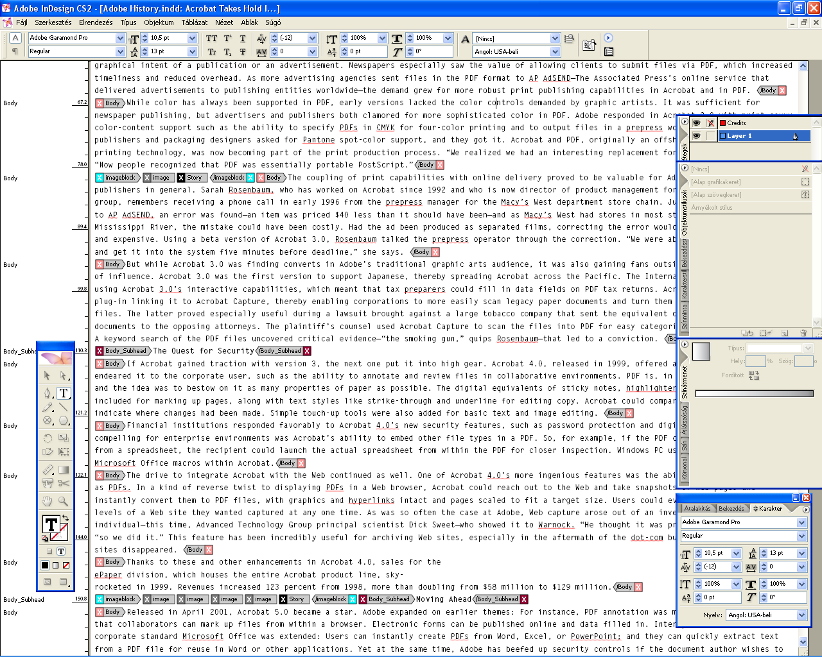This screenshot has height=657, width=822.
Task: Select the Shear tool in toolbox
Action: point(47,452)
